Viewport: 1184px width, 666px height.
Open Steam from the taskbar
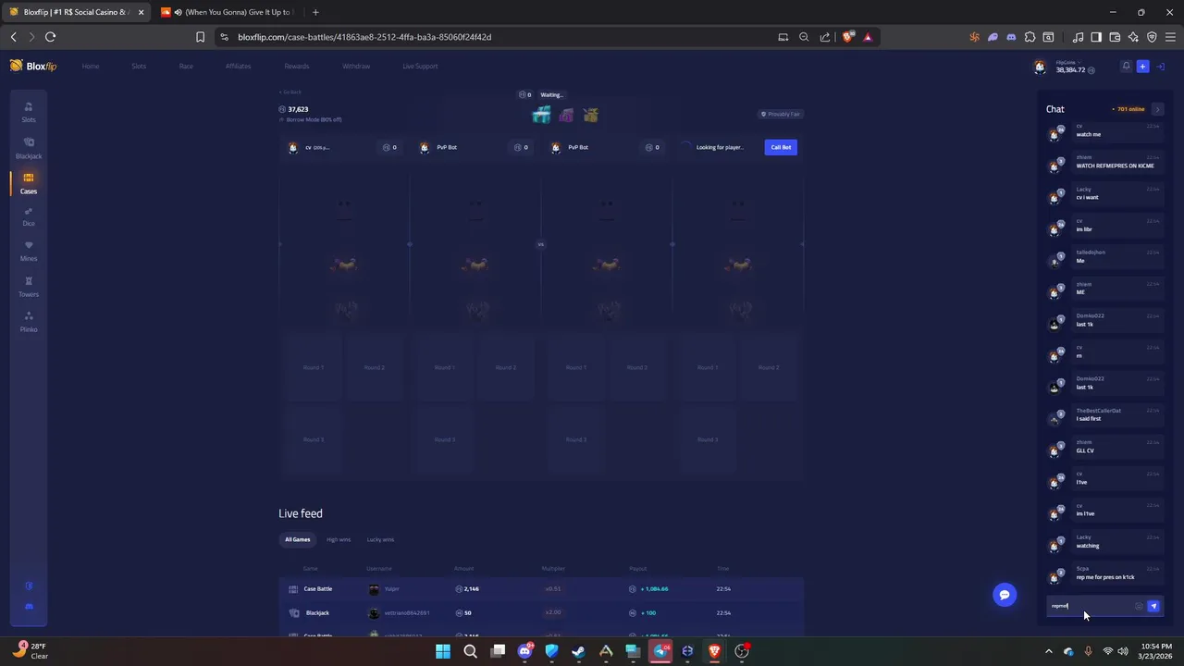579,651
